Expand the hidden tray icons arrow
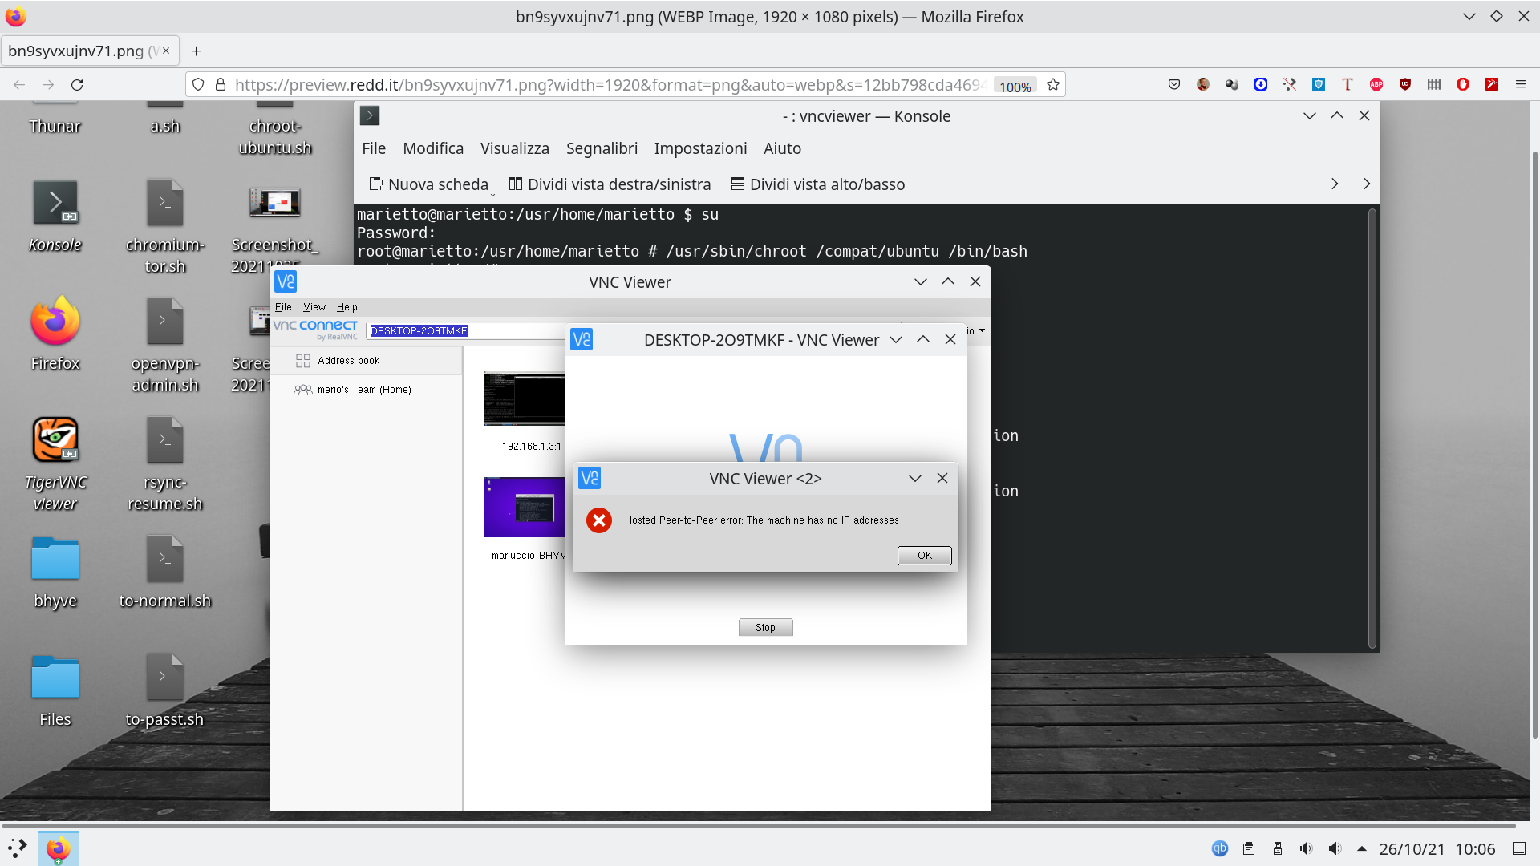This screenshot has height=866, width=1540. point(1362,848)
